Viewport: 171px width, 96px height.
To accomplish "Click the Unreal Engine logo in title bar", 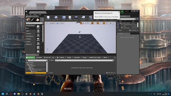I will coord(26,11).
